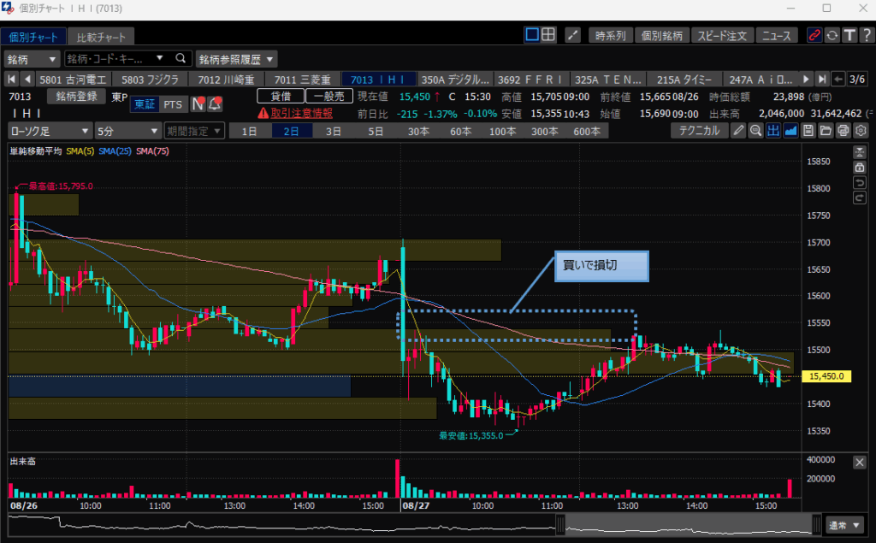Image resolution: width=876 pixels, height=543 pixels.
Task: Expand the 銘柄参照履歴 history dropdown
Action: (x=237, y=59)
